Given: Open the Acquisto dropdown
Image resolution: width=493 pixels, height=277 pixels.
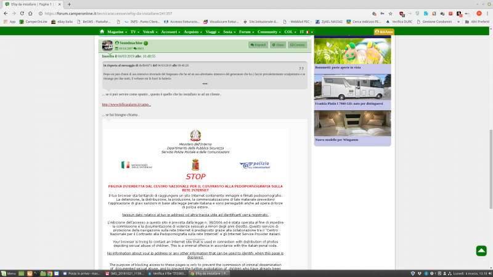Looking at the screenshot, I should pos(193,32).
